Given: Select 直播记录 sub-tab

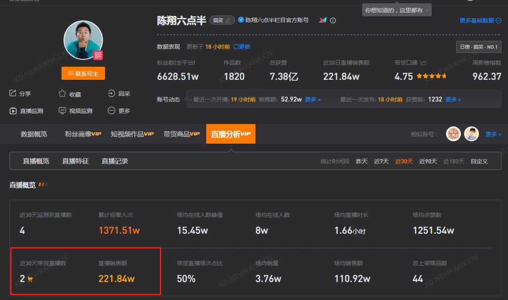Looking at the screenshot, I should pos(115,161).
